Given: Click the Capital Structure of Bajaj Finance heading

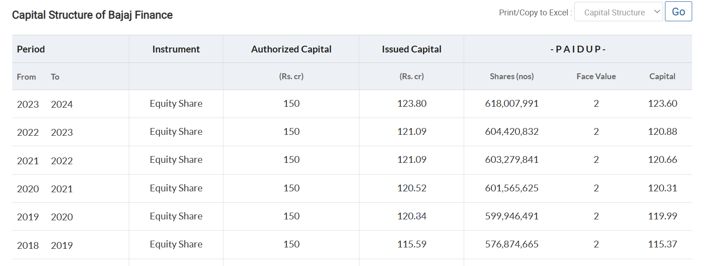Looking at the screenshot, I should [x=92, y=15].
